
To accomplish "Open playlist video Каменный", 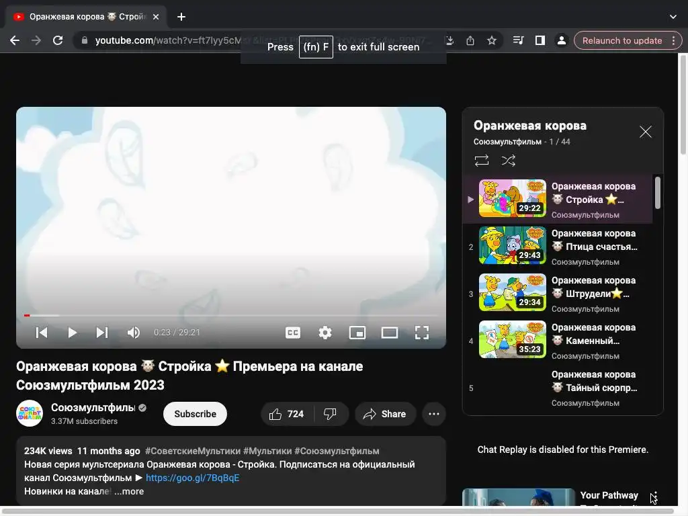I will [x=558, y=341].
